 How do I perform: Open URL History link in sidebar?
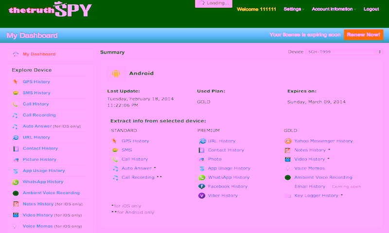pyautogui.click(x=36, y=137)
